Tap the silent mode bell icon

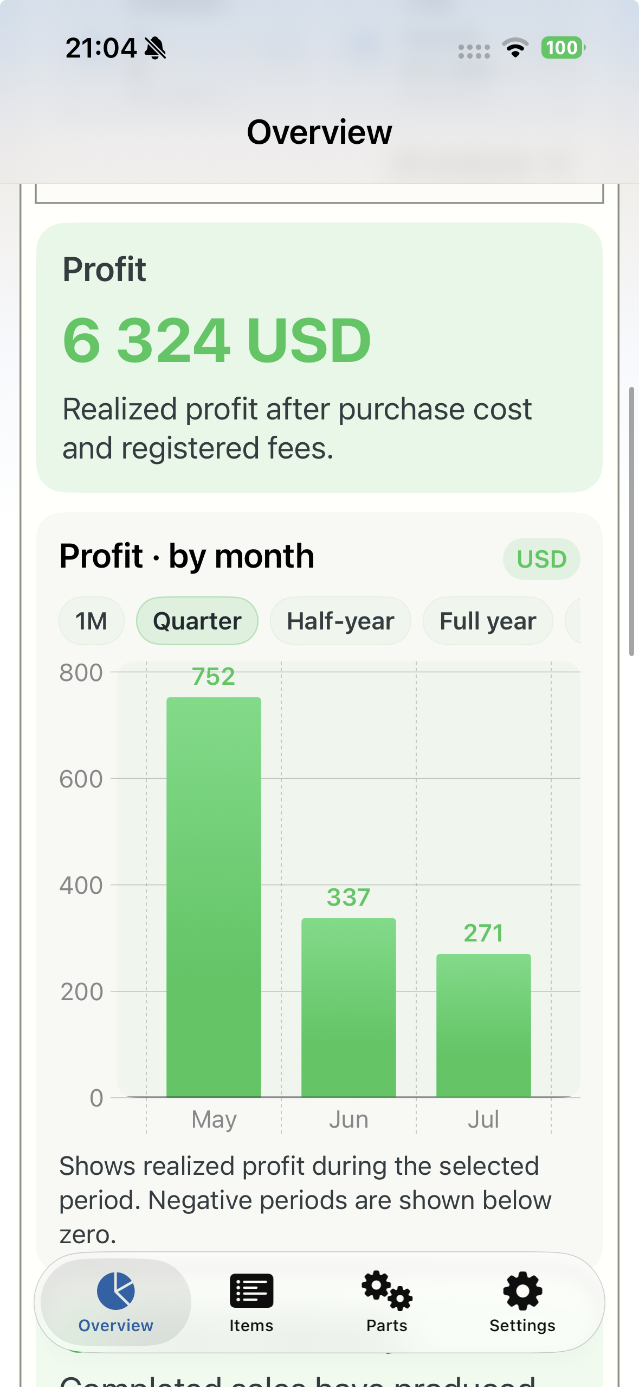[156, 48]
